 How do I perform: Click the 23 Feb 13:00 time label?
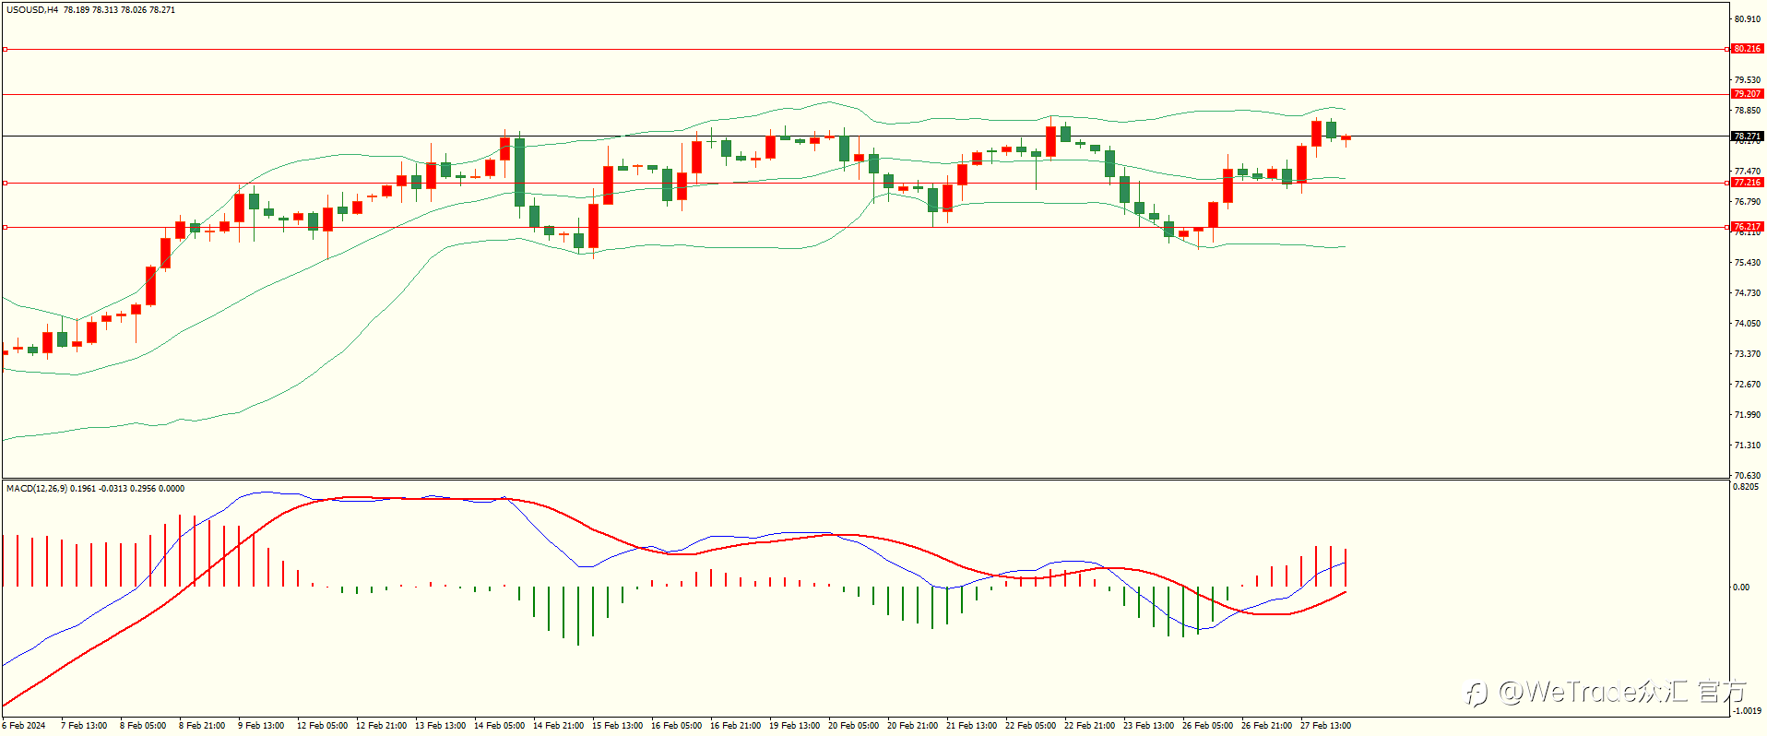1148,726
